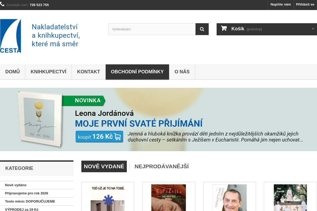Open the KONTAKT menu item
The width and height of the screenshot is (317, 211).
tap(88, 72)
